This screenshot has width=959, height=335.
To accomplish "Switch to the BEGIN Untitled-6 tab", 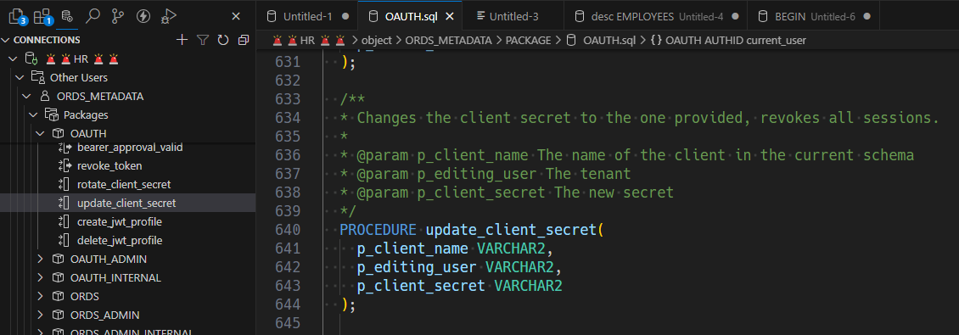I will point(814,16).
